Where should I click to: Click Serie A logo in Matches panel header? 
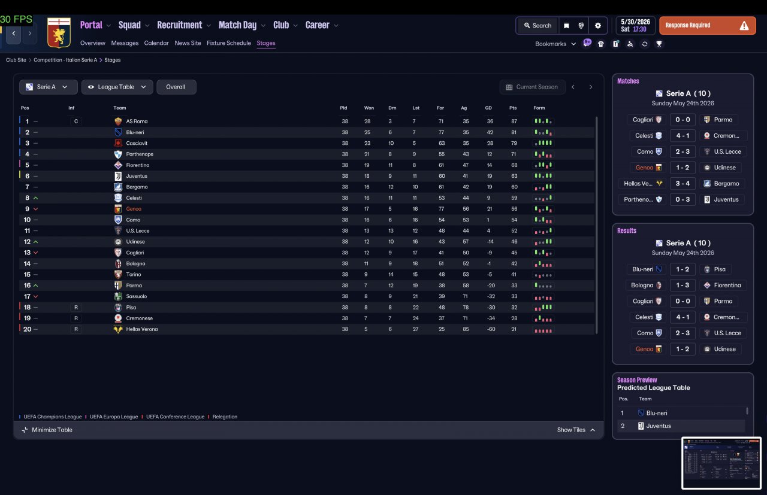[659, 93]
